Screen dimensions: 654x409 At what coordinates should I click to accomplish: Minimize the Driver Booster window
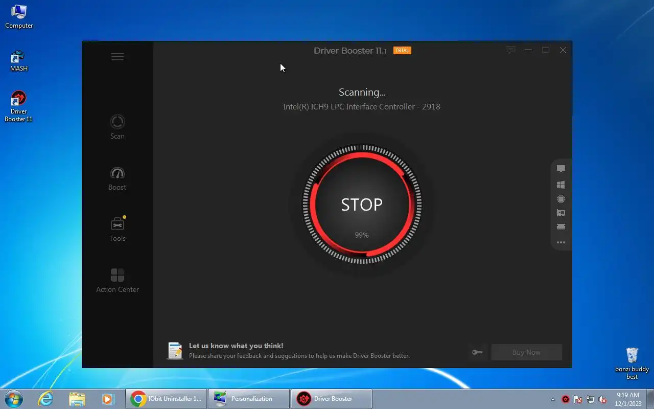(x=528, y=50)
